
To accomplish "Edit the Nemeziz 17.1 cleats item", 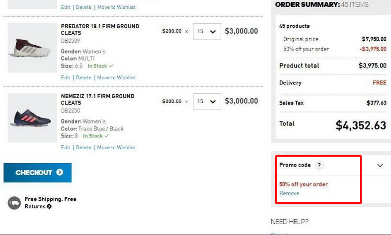I will 66,148.
